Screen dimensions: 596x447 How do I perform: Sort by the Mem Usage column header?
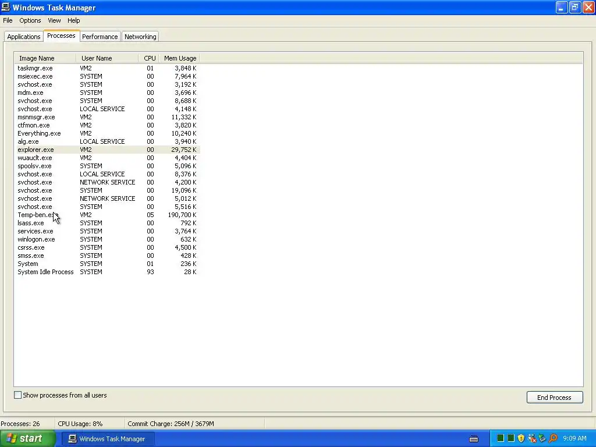179,58
